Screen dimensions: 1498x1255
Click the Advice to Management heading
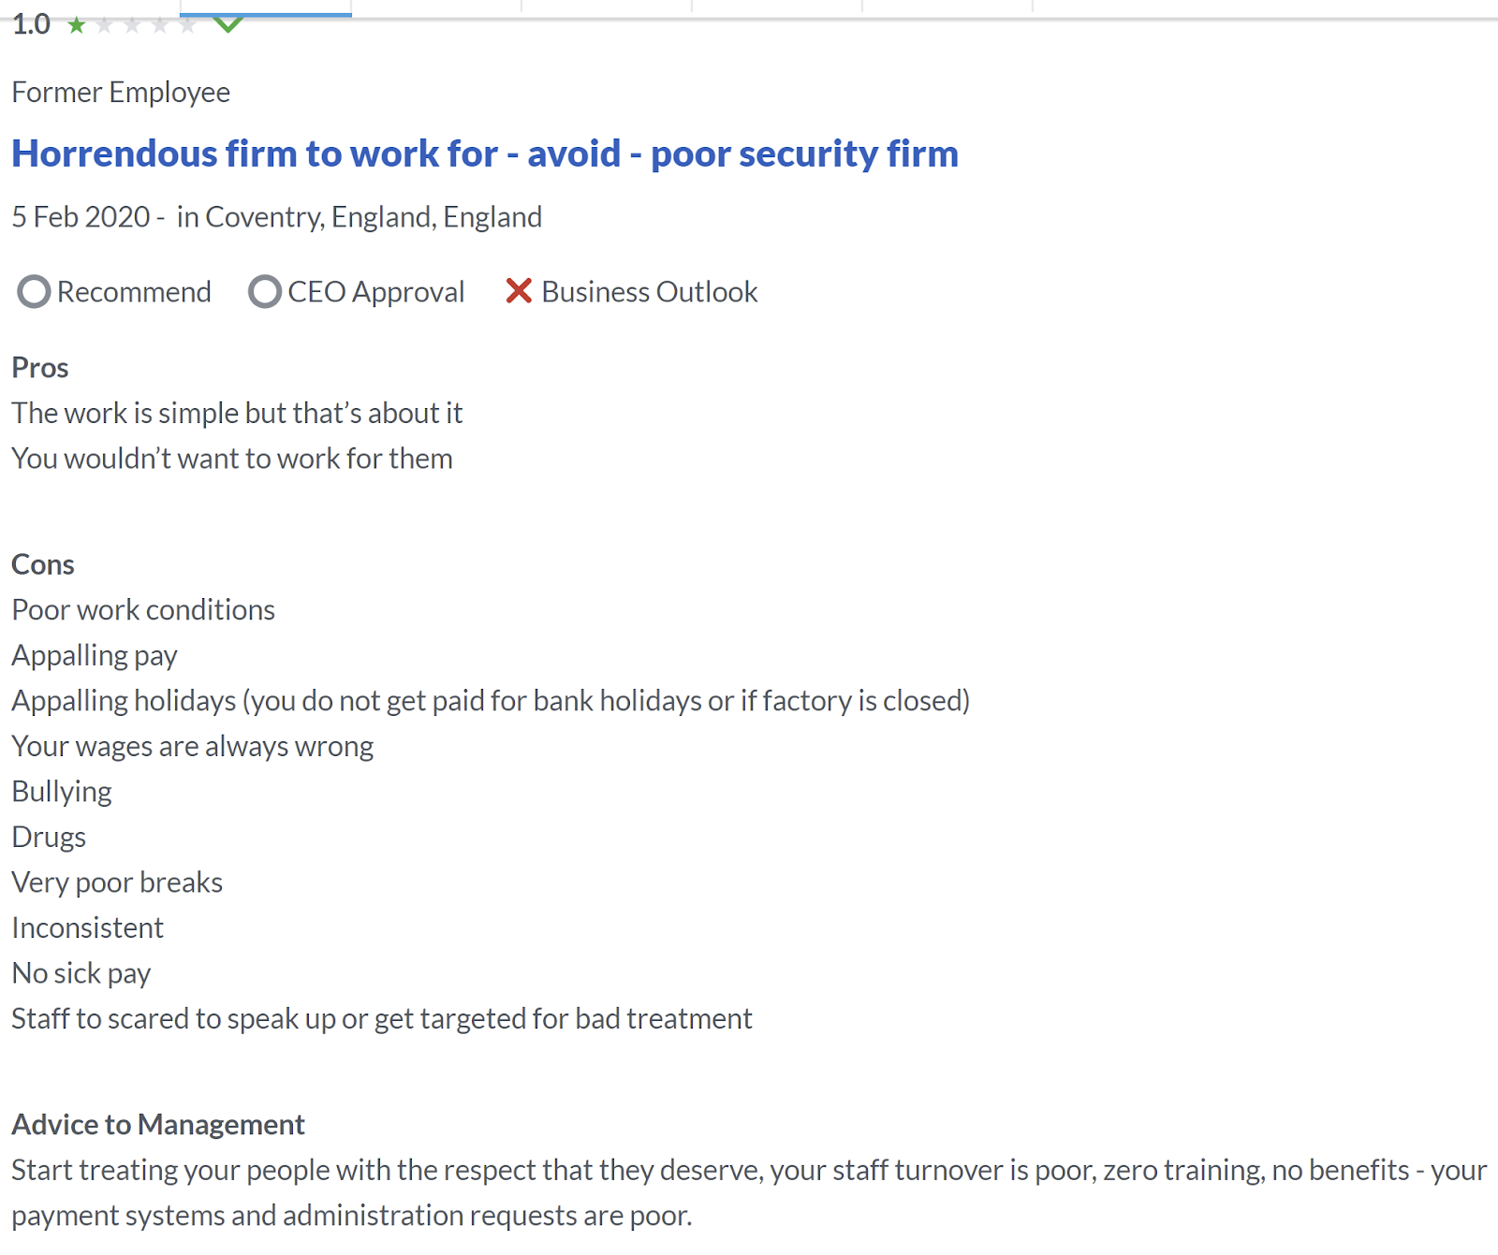pyautogui.click(x=158, y=1124)
